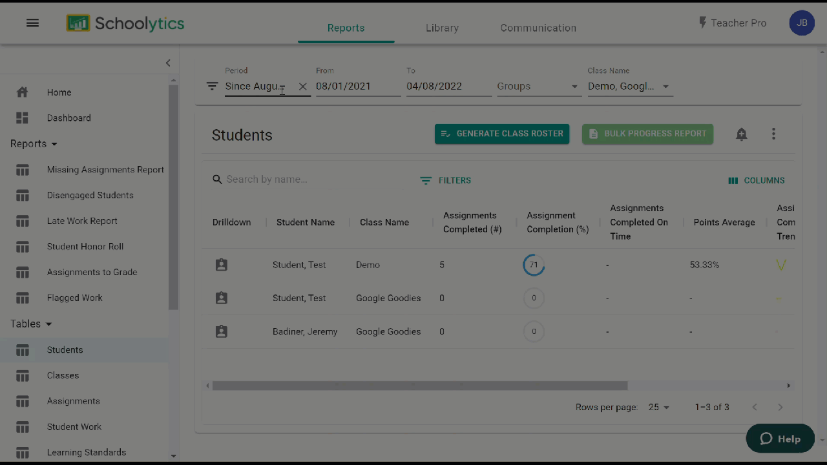Click the right arrow of table scrollbar
This screenshot has width=827, height=465.
[x=788, y=386]
